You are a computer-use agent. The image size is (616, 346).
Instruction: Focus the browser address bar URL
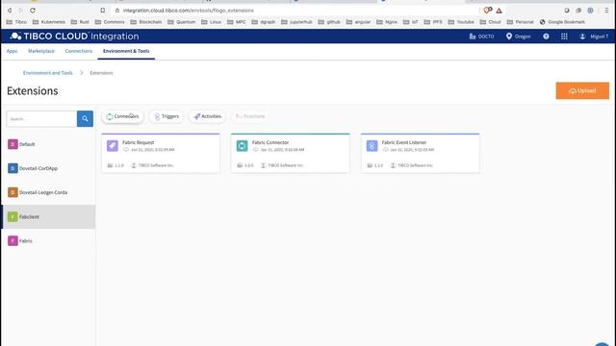click(189, 11)
